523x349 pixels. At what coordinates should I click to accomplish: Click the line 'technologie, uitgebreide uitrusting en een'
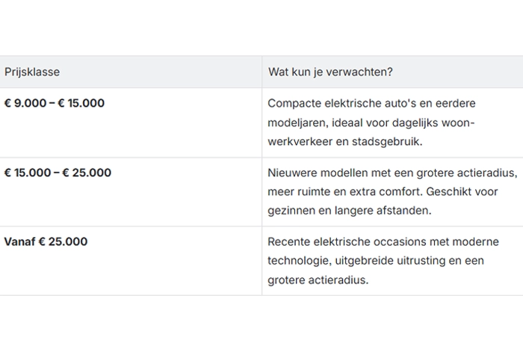pyautogui.click(x=376, y=261)
